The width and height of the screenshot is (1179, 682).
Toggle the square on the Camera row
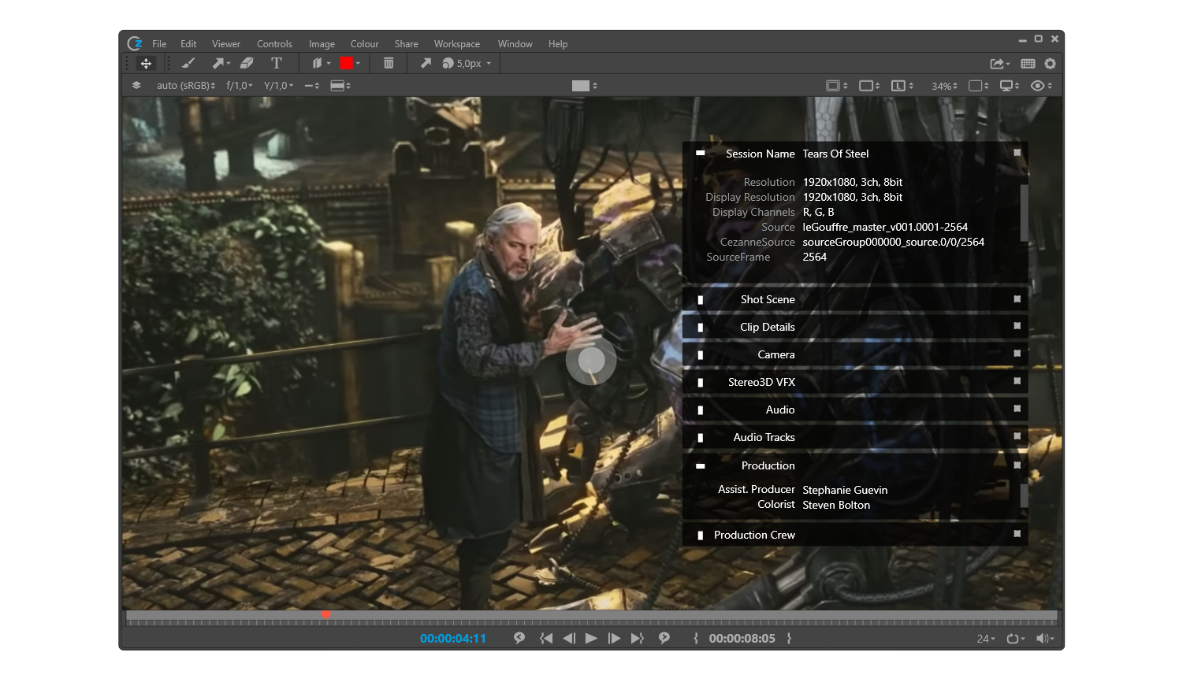click(1017, 354)
